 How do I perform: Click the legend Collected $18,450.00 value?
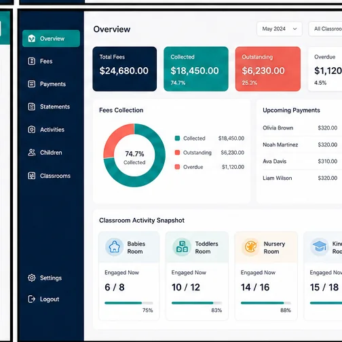(231, 138)
